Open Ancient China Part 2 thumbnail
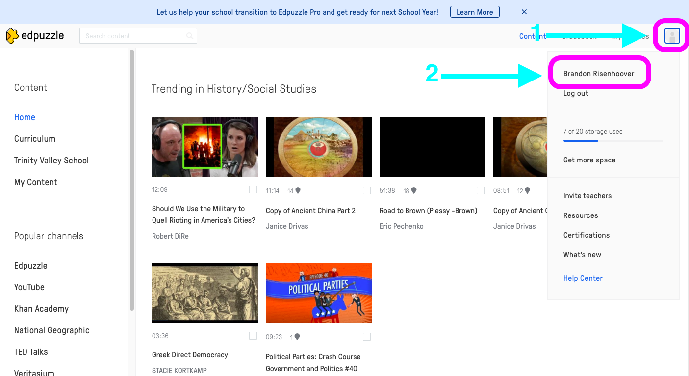The image size is (689, 376). tap(319, 147)
